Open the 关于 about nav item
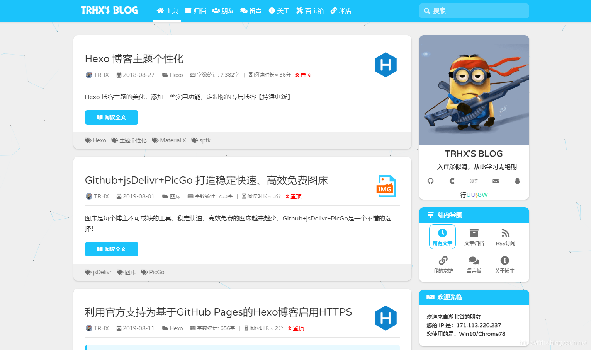The width and height of the screenshot is (591, 350). (x=279, y=11)
